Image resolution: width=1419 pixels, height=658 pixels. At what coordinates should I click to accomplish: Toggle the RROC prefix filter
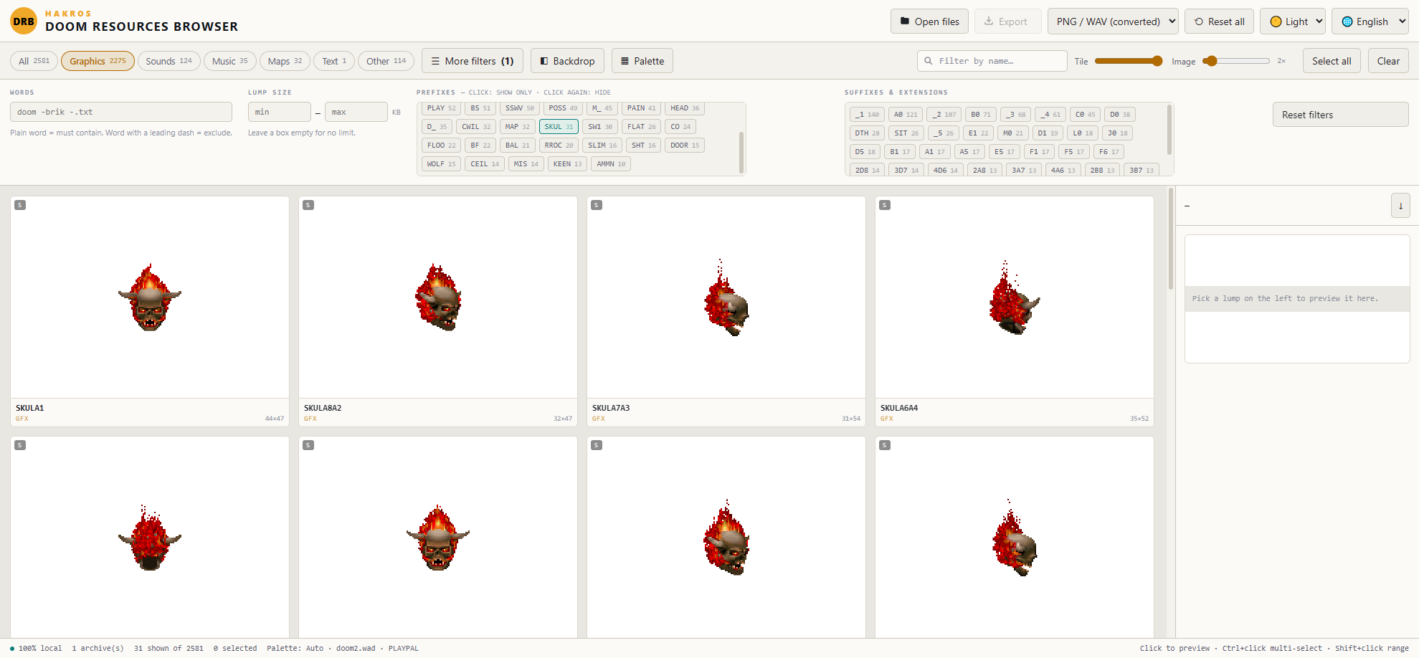click(559, 146)
